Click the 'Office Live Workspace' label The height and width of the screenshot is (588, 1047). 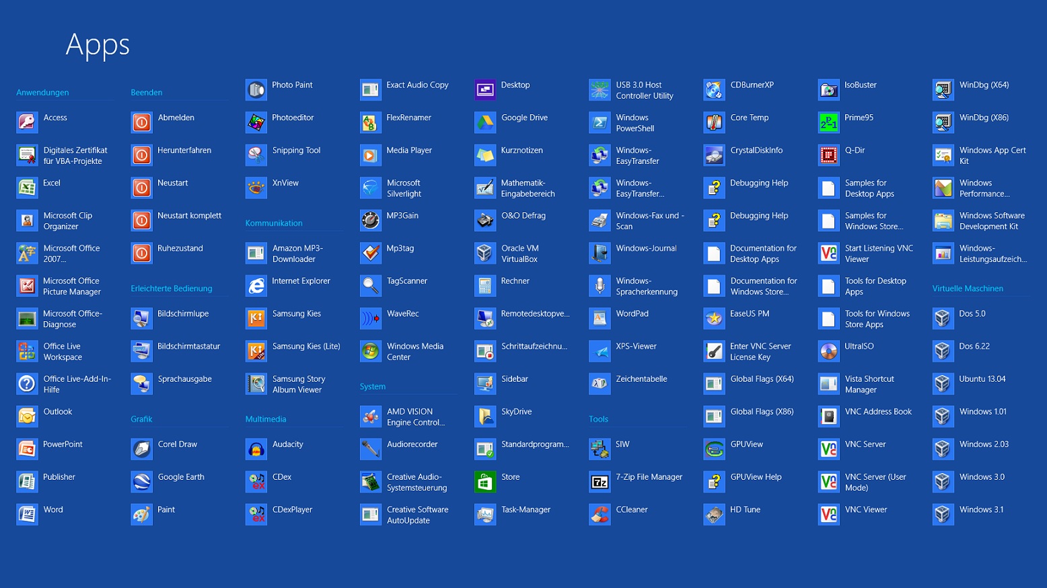coord(63,352)
